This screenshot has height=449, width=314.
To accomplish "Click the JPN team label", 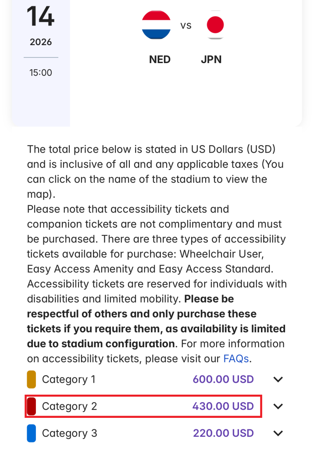I will pyautogui.click(x=211, y=60).
